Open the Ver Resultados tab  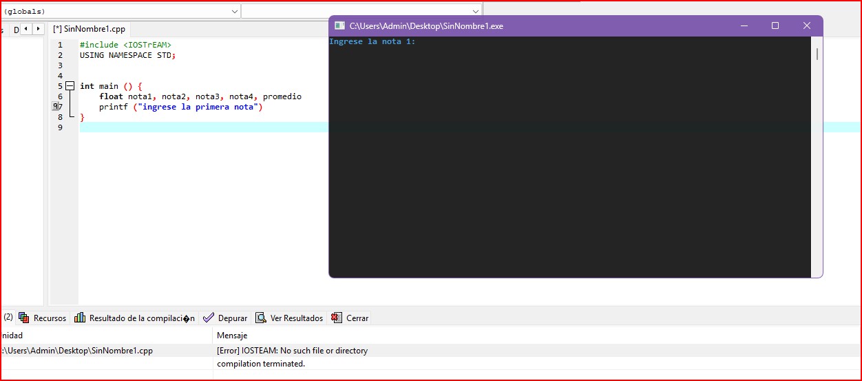point(296,318)
